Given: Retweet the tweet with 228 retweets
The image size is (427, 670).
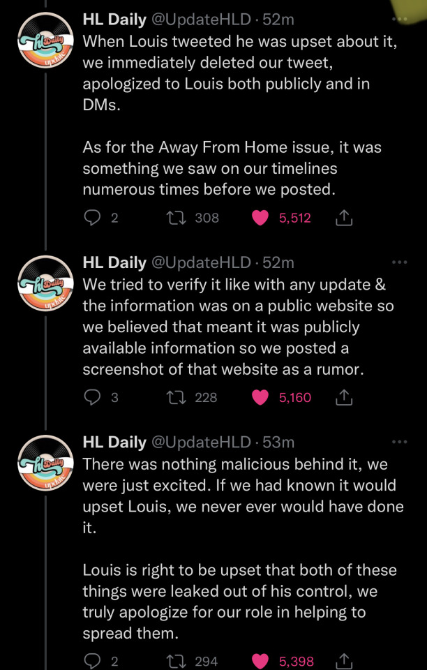Looking at the screenshot, I should point(177,397).
